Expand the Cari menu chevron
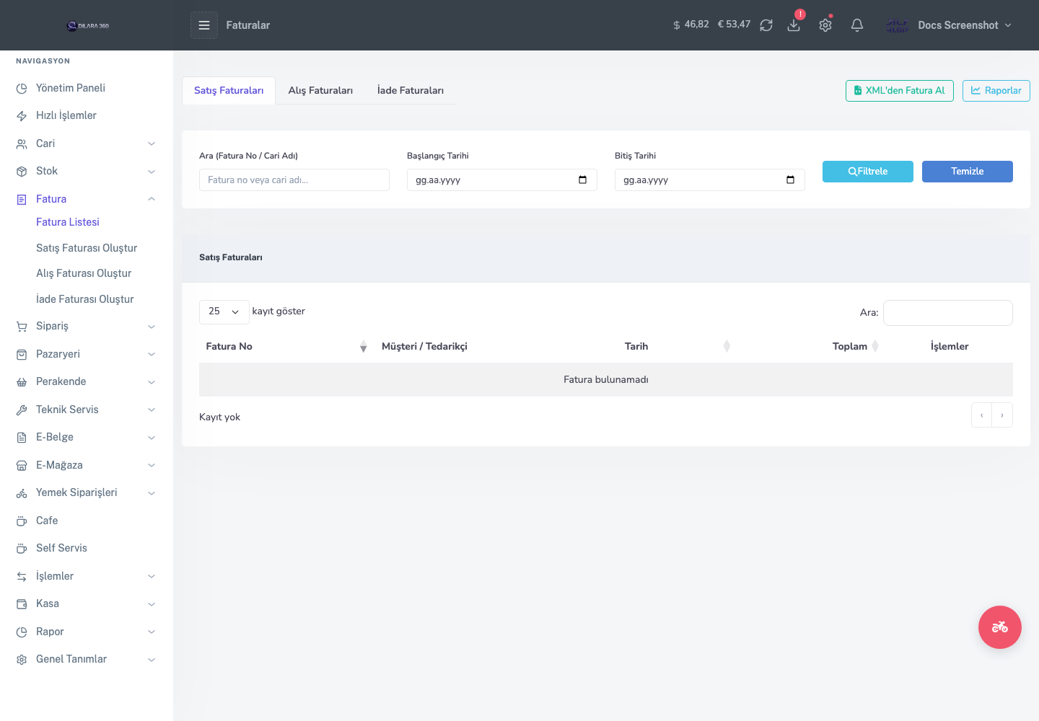Viewport: 1039px width, 721px height. [152, 143]
